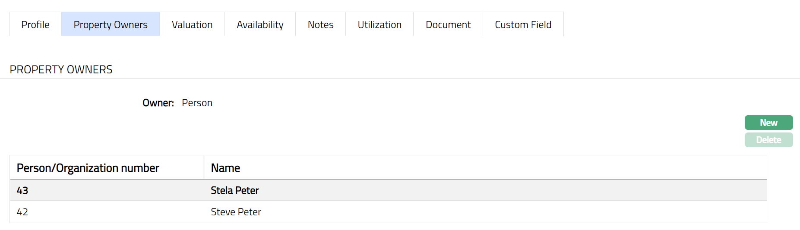This screenshot has height=230, width=800.
Task: Sort by Person/Organization number column header
Action: tap(88, 168)
